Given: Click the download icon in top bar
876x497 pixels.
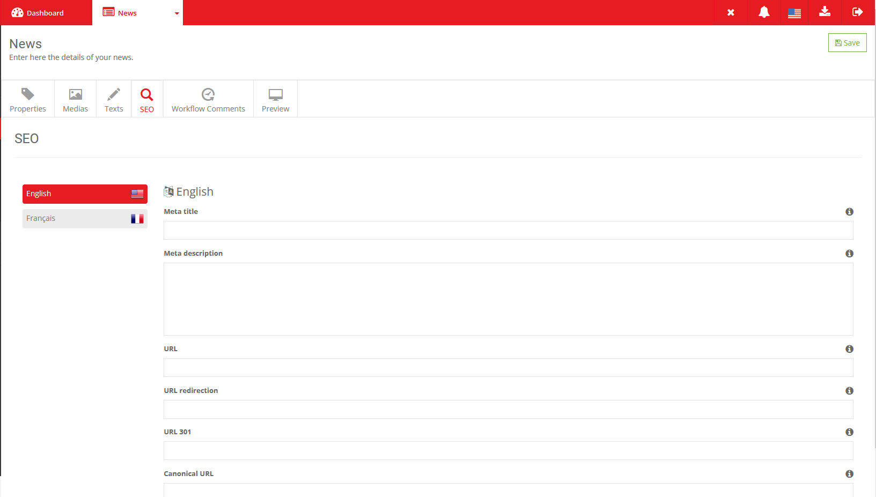Looking at the screenshot, I should click(x=825, y=12).
